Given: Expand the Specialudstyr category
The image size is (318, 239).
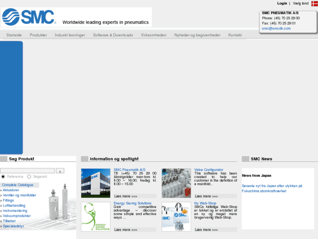Looking at the screenshot, I should pos(14,226).
